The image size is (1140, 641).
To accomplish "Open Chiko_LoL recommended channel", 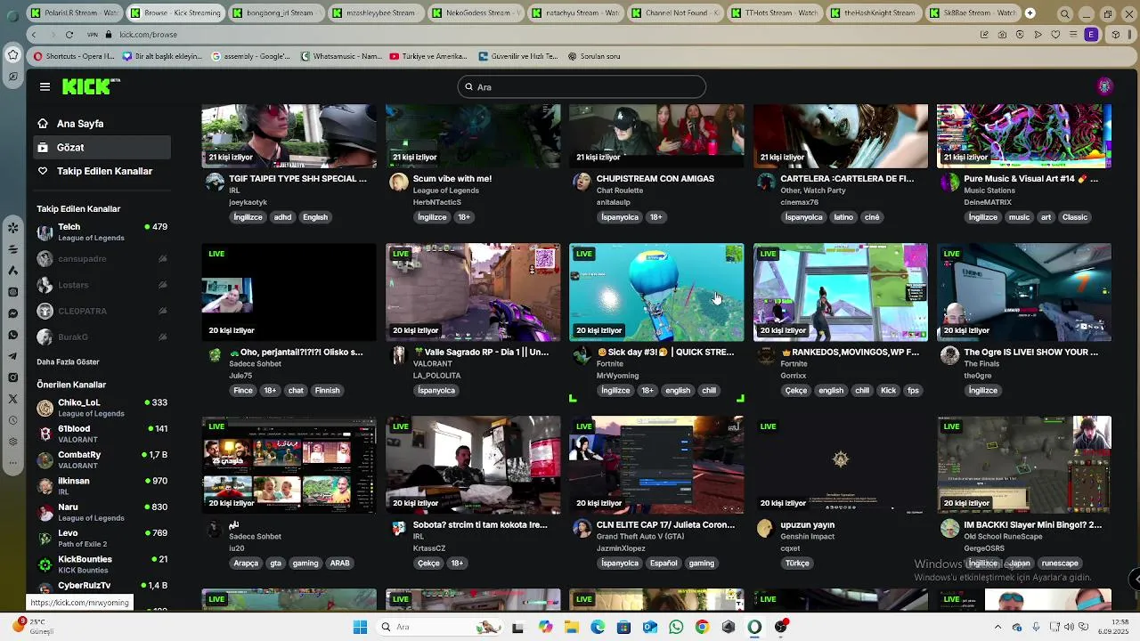I will tap(102, 408).
